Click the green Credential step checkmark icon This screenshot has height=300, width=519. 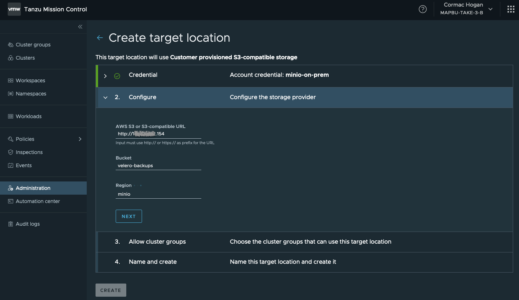(117, 76)
